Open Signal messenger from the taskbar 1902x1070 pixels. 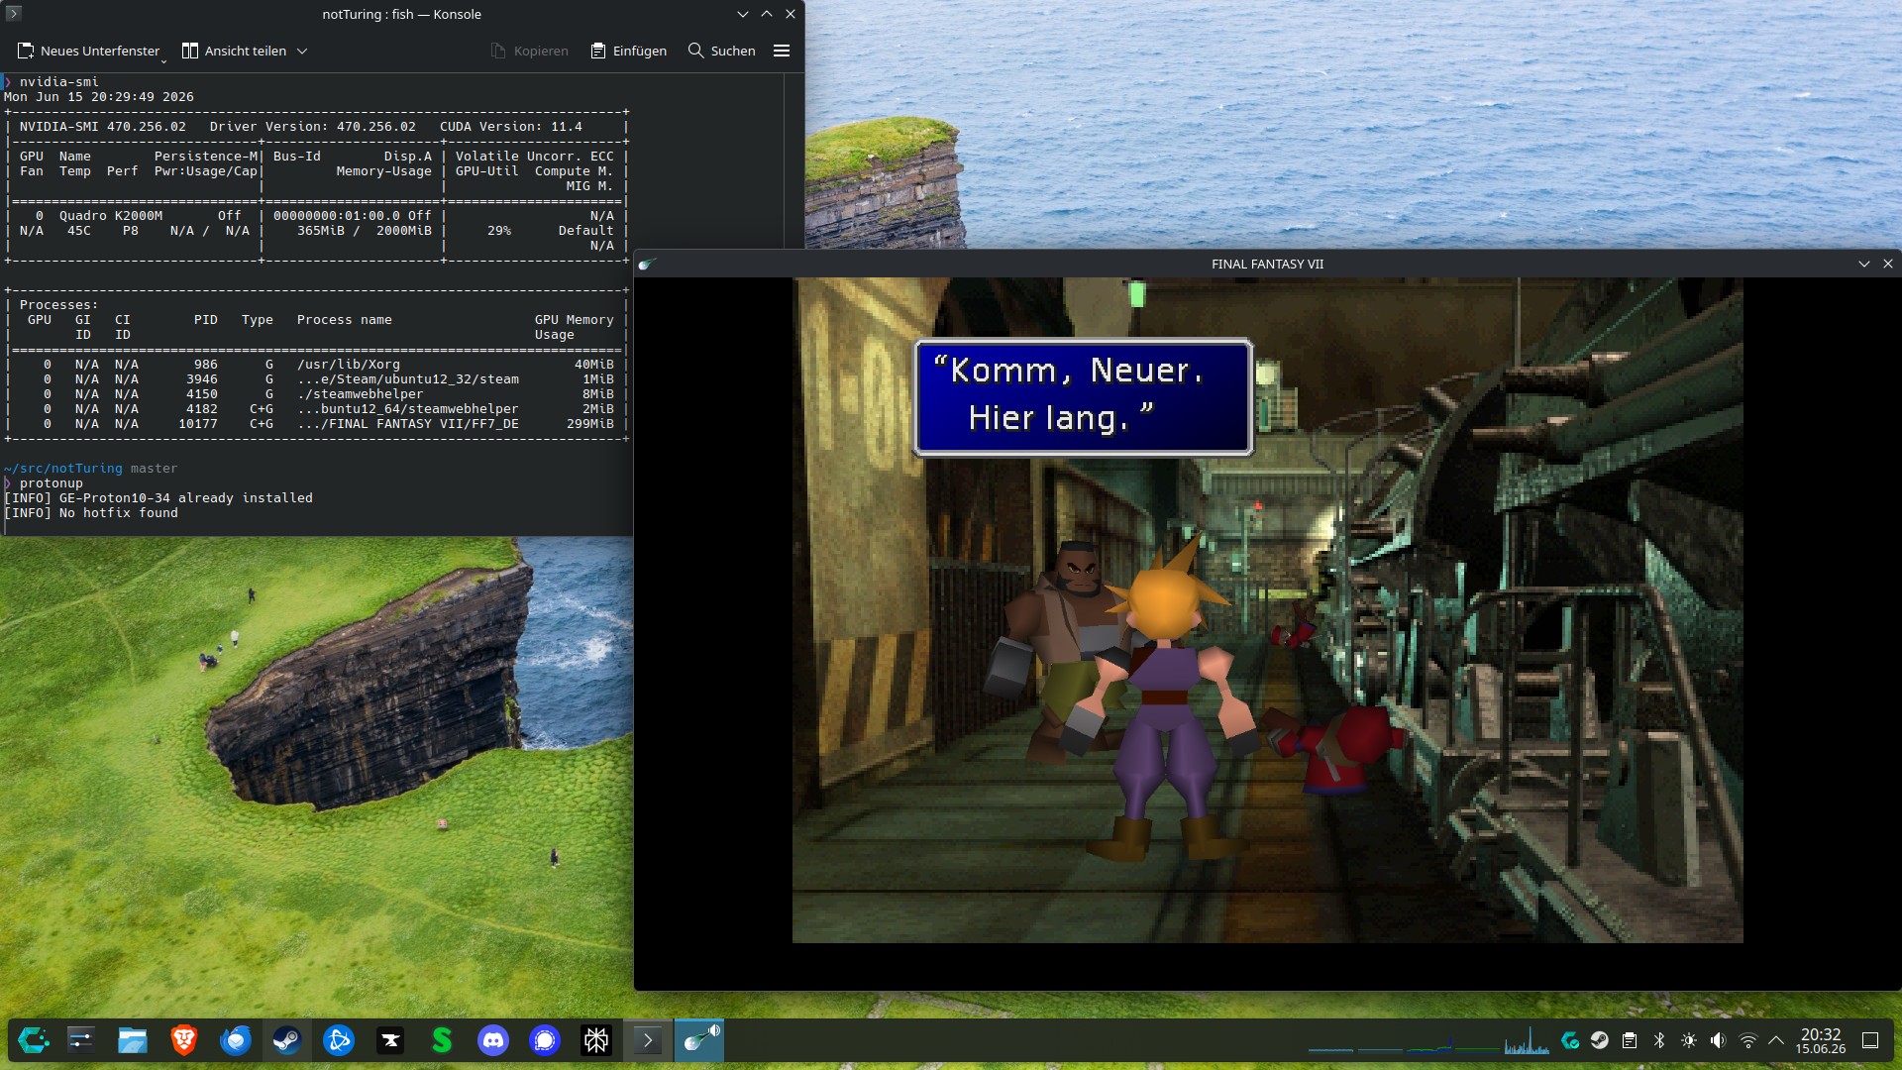[x=545, y=1040]
